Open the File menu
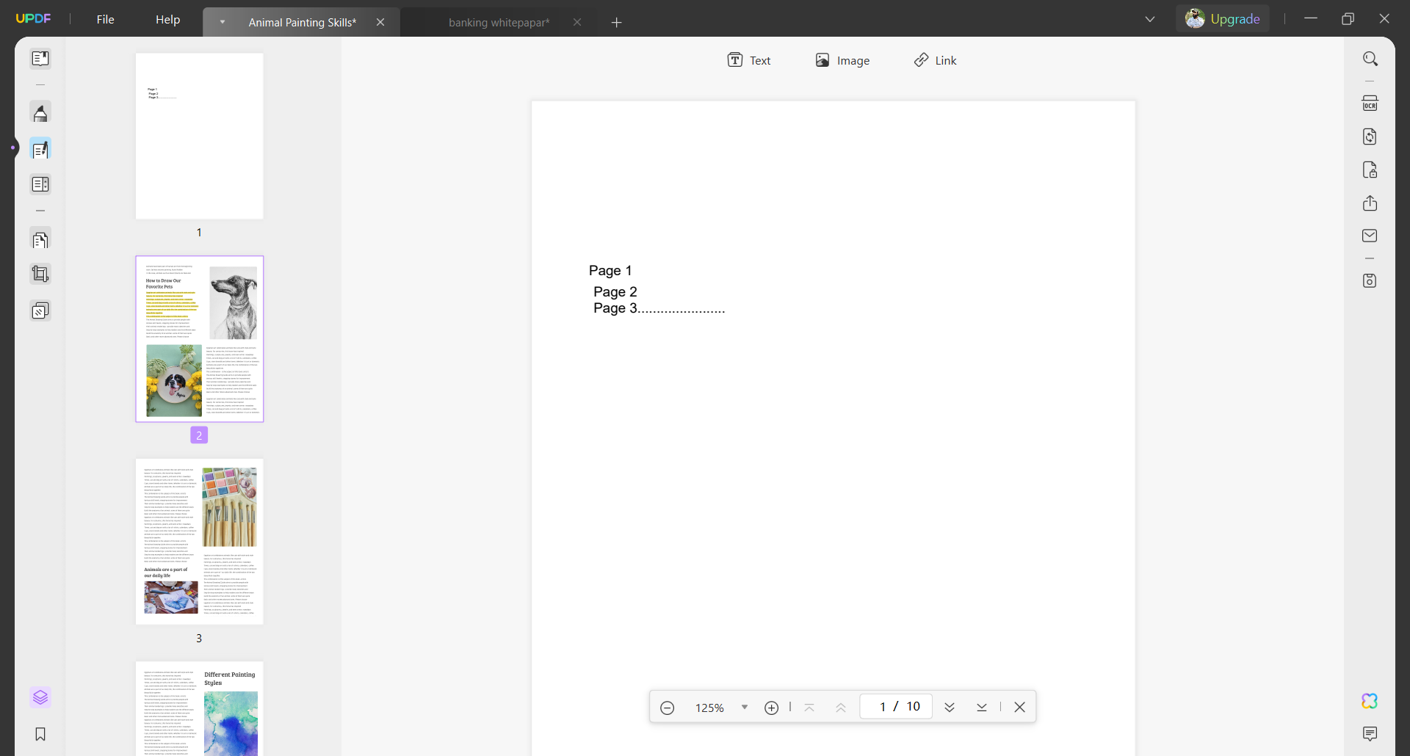This screenshot has height=756, width=1410. [x=106, y=19]
